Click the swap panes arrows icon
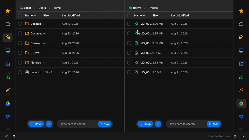Screen dimensions: 249x140 click(14, 136)
